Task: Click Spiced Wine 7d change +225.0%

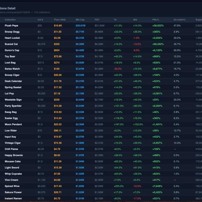Action: coord(119,187)
